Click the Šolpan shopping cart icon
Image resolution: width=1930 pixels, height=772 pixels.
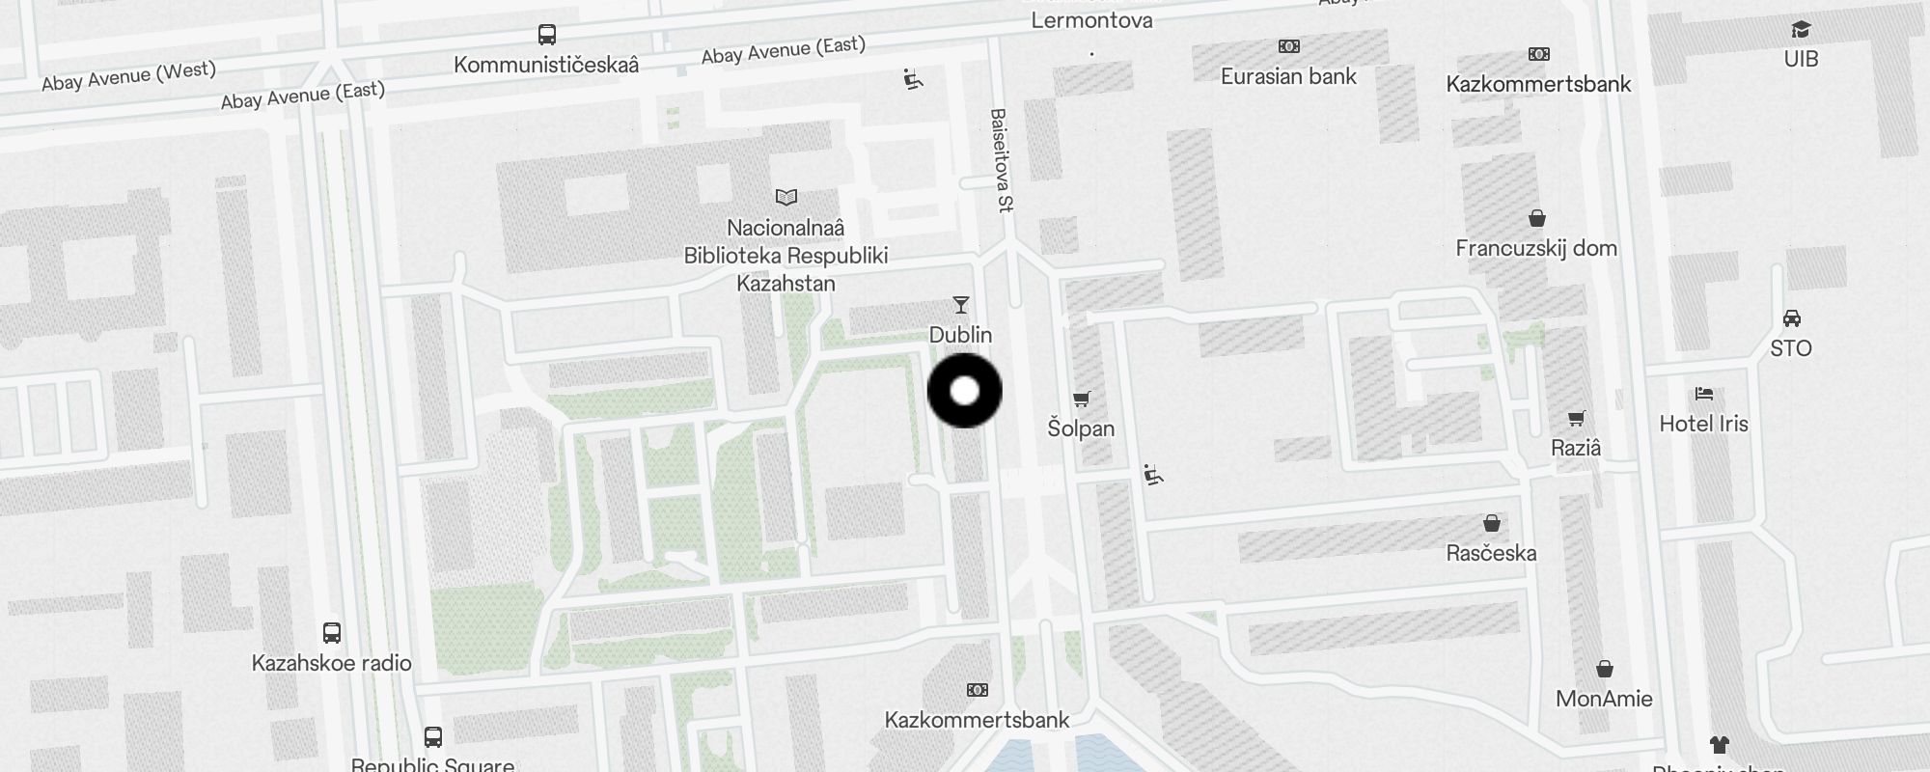1082,399
